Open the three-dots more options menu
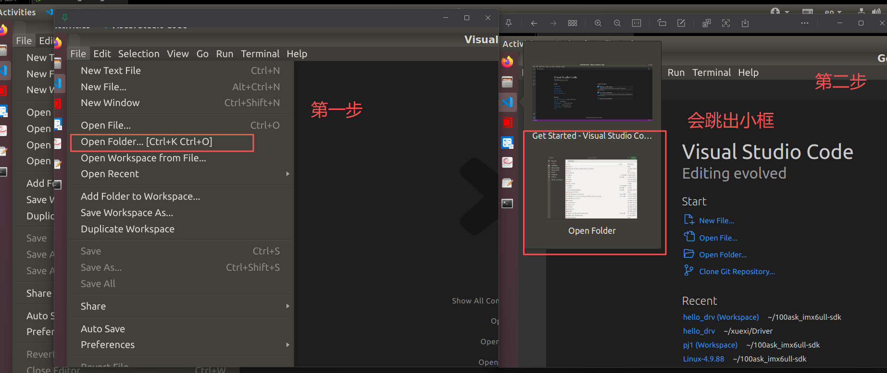The image size is (887, 373). [x=805, y=23]
